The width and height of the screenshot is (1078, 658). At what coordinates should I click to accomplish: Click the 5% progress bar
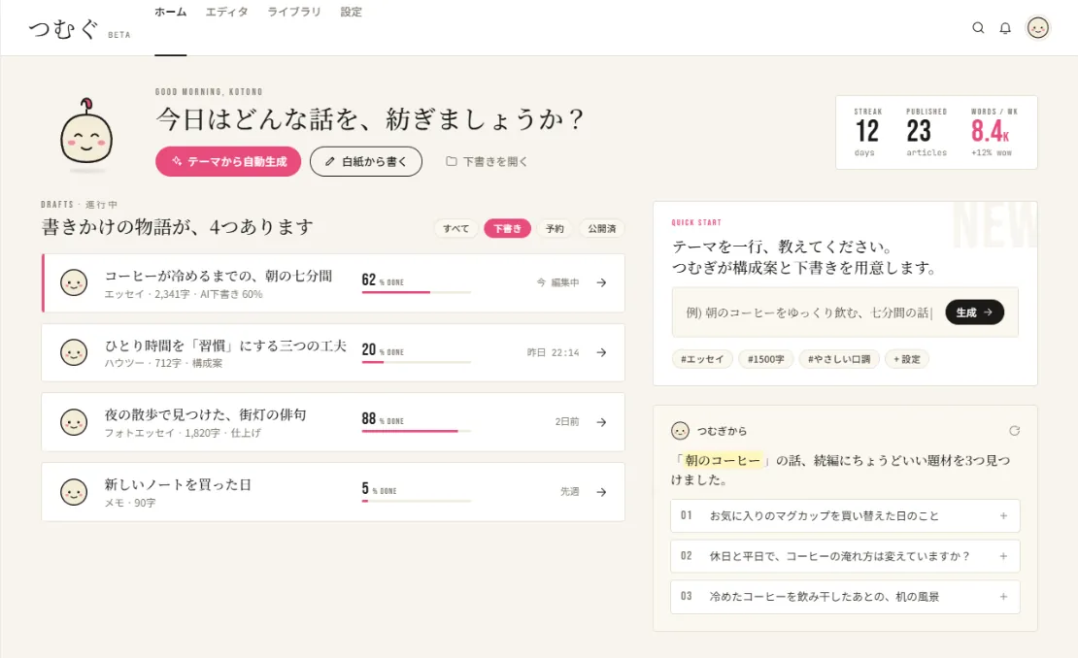[416, 501]
